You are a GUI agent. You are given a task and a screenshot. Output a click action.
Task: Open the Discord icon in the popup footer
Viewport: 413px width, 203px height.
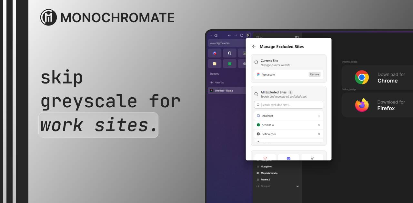click(x=289, y=158)
